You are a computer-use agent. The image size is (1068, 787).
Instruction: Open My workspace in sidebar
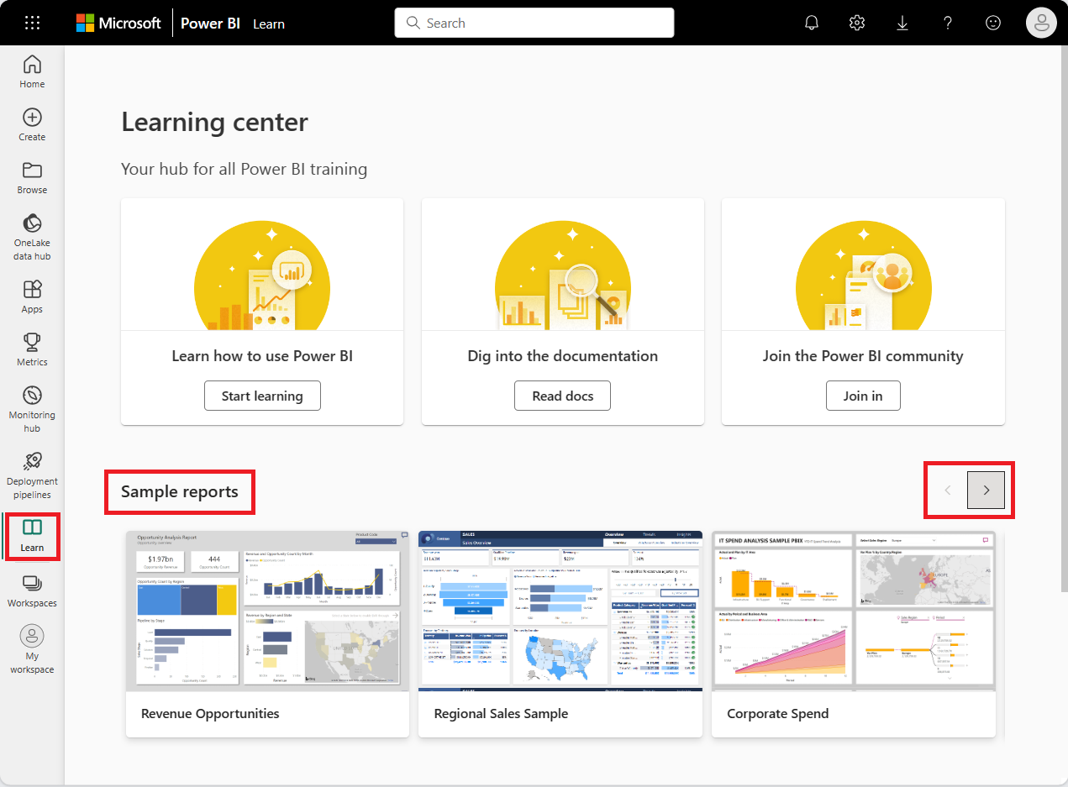pyautogui.click(x=32, y=650)
